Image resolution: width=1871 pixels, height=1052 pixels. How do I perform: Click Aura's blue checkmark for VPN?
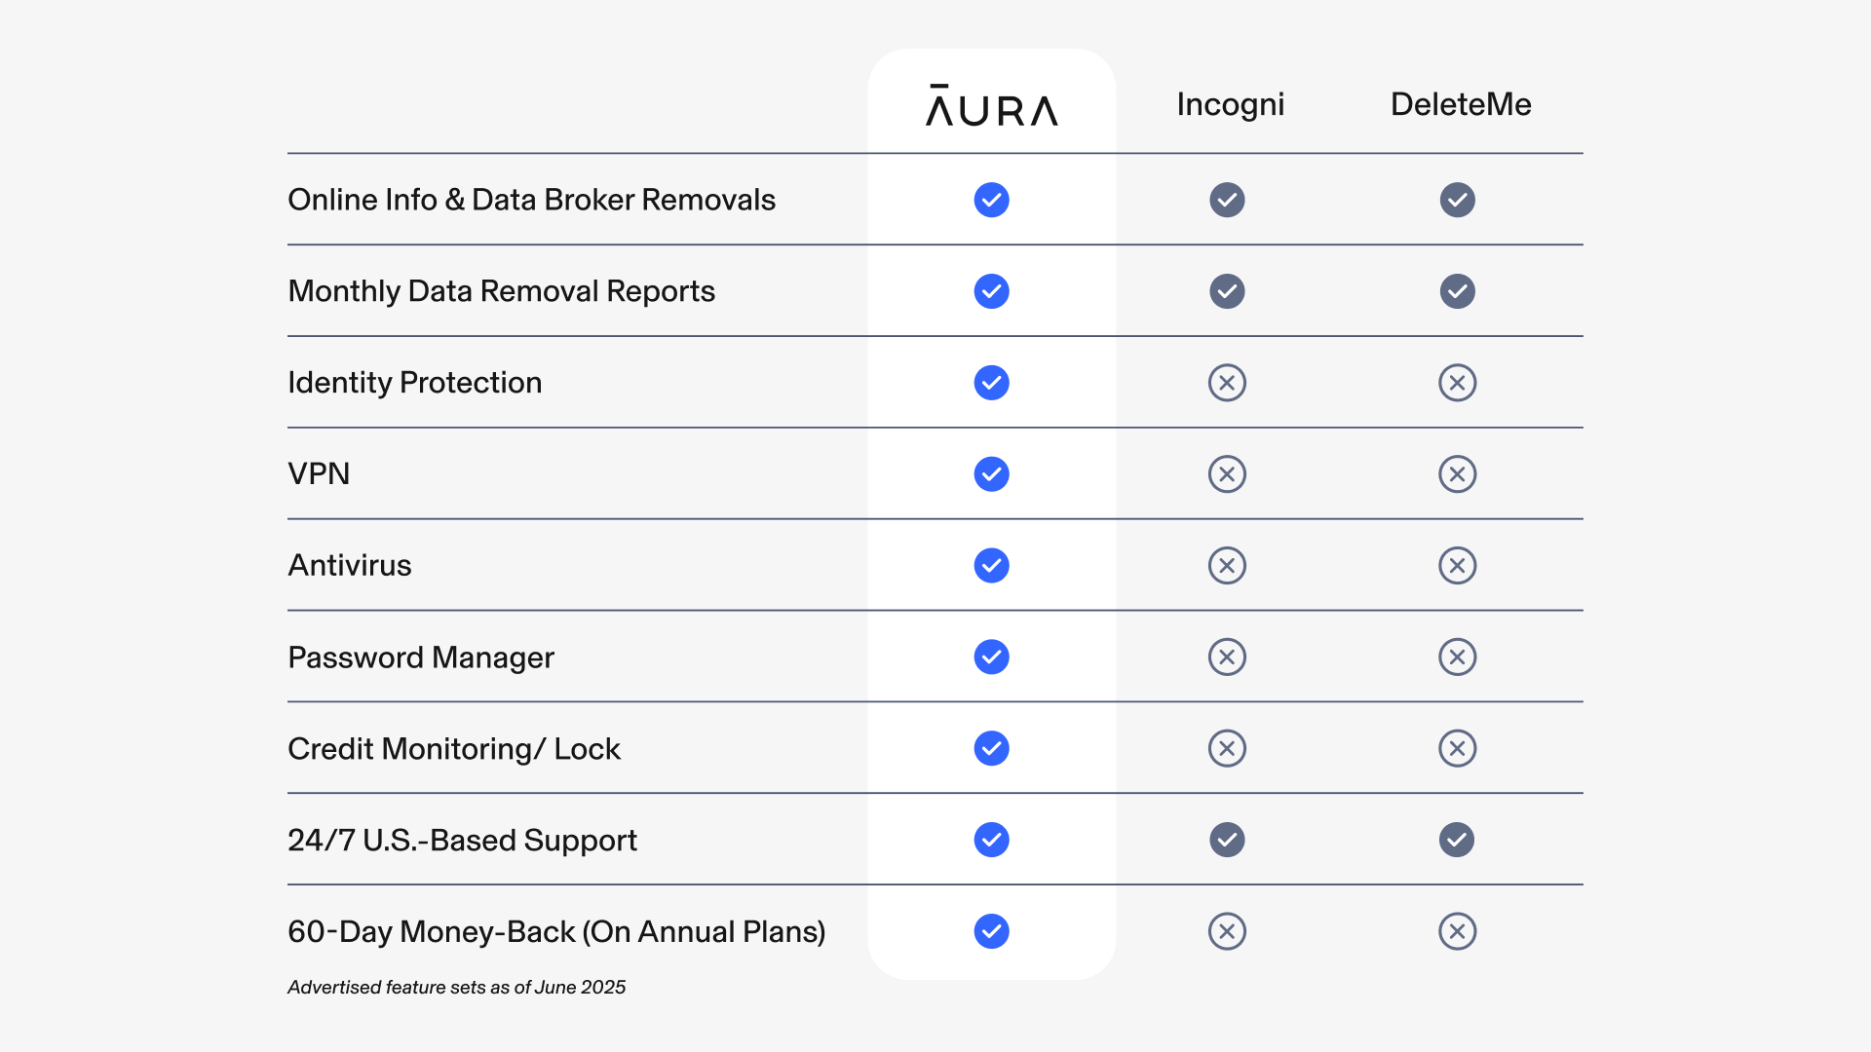coord(991,474)
